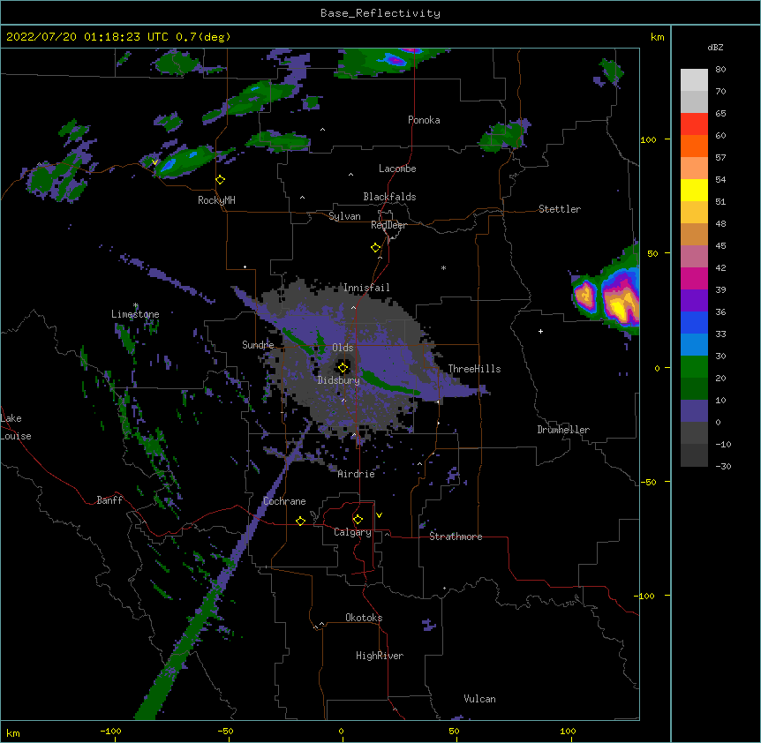Click the magenta 39-42 dBZ color swatch

[x=694, y=279]
